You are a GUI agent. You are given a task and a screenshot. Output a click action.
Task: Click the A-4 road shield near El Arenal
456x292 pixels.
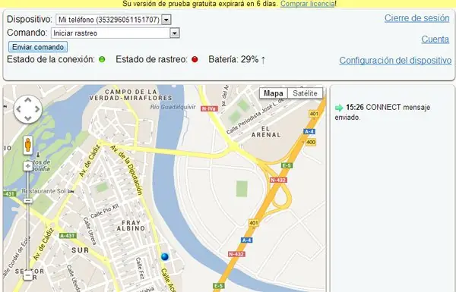(x=309, y=131)
